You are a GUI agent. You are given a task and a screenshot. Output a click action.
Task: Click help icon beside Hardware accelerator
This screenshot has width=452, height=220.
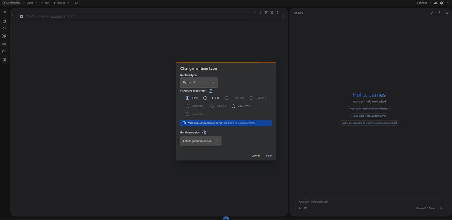tap(211, 91)
